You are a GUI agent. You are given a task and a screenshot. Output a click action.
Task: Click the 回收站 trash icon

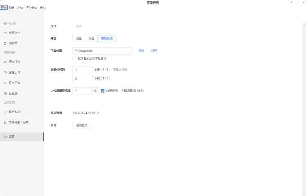click(5, 43)
